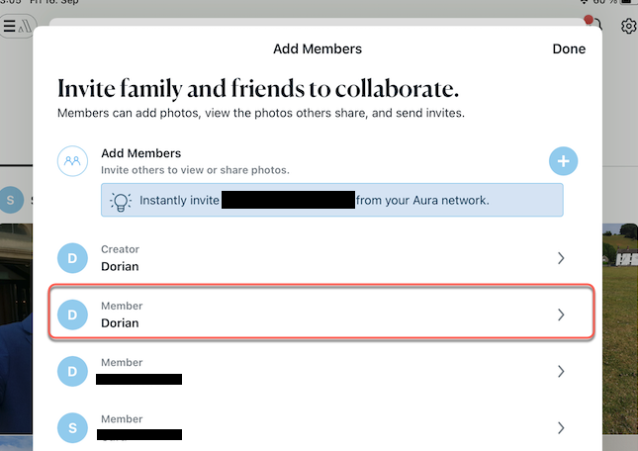Click the Add Members dialog title
The image size is (638, 451).
(x=318, y=48)
